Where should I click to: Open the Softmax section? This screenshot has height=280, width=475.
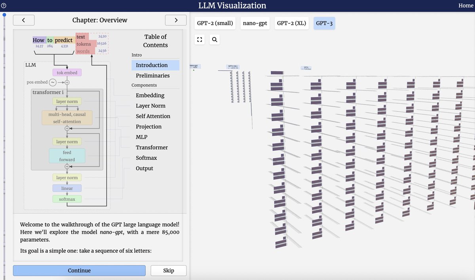(146, 158)
